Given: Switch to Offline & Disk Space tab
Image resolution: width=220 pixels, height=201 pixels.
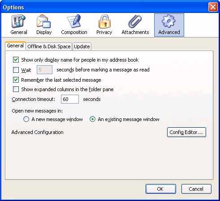Looking at the screenshot, I should 49,46.
